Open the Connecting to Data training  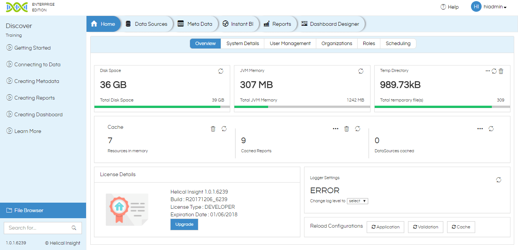(34, 64)
